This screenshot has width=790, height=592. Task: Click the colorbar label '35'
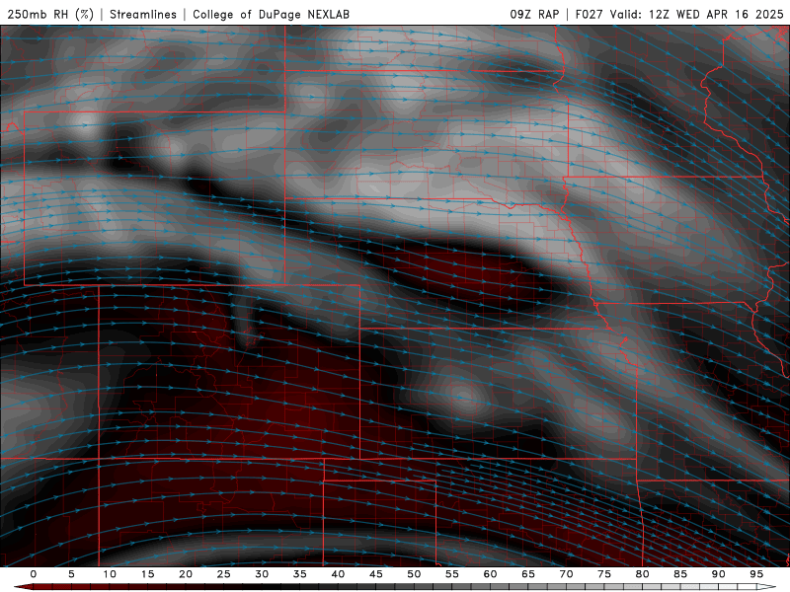pos(300,574)
